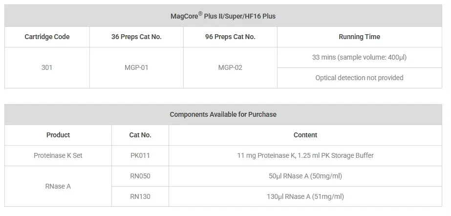The image size is (451, 216).
Task: Select the Product column header
Action: [58, 135]
